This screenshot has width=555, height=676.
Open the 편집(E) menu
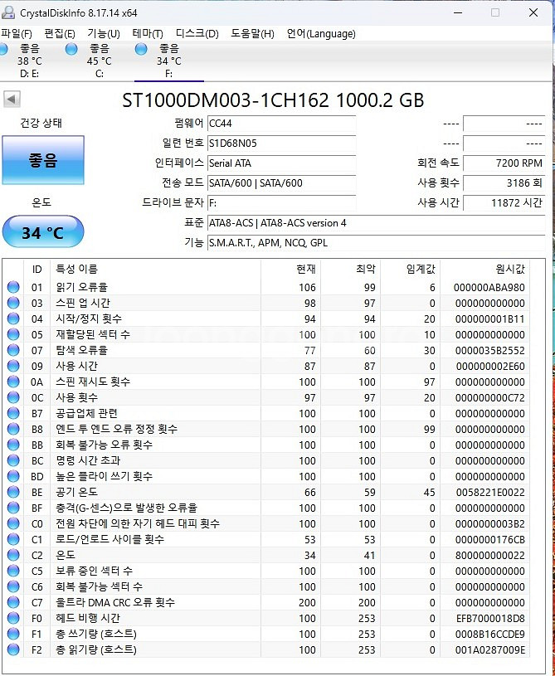tap(60, 34)
